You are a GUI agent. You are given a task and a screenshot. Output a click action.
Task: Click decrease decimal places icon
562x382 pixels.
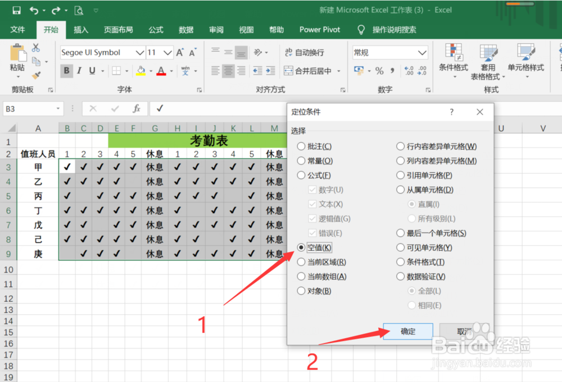(x=422, y=71)
